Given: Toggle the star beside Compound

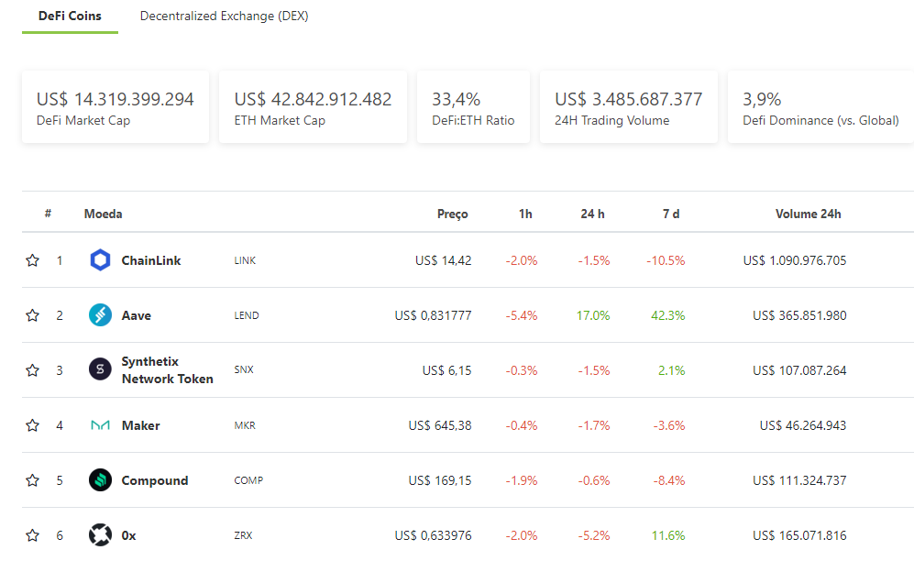Looking at the screenshot, I should point(33,480).
